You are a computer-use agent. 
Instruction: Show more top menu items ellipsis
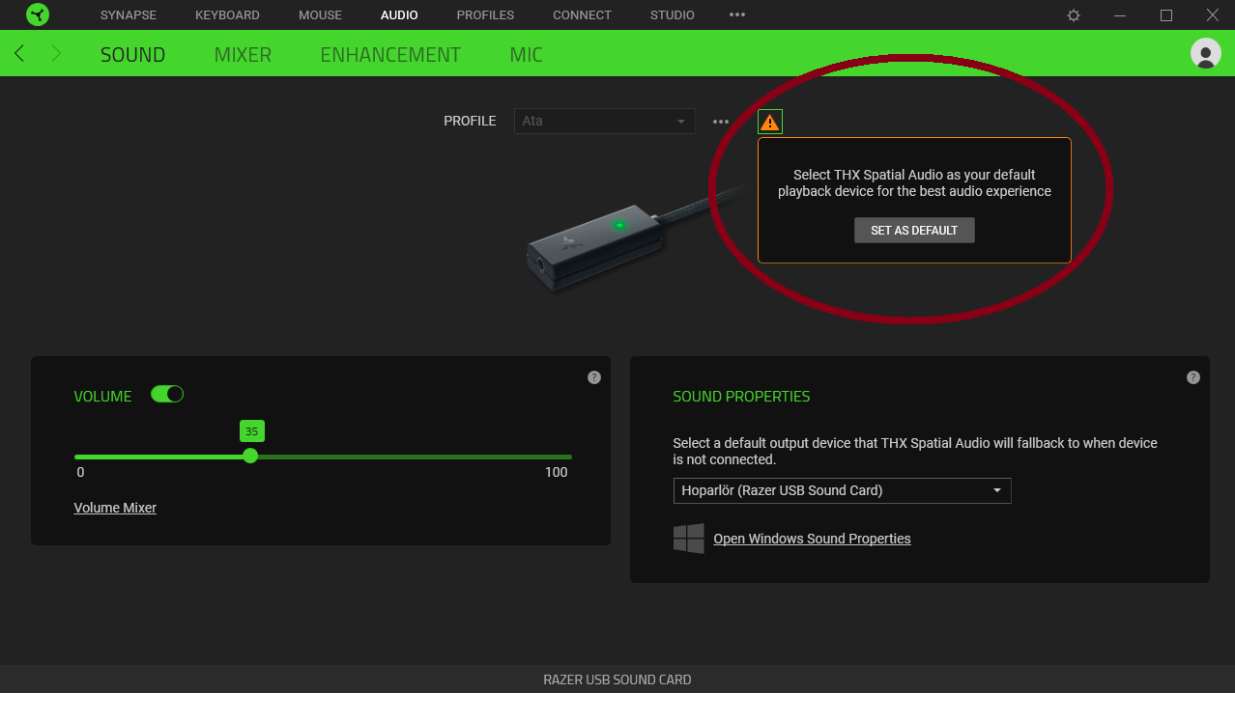tap(737, 14)
